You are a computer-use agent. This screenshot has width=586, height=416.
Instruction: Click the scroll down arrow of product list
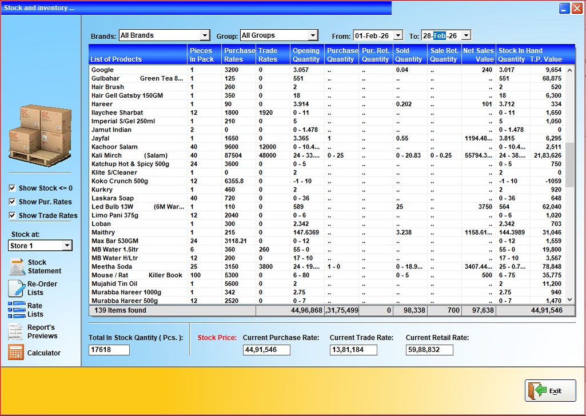(569, 299)
